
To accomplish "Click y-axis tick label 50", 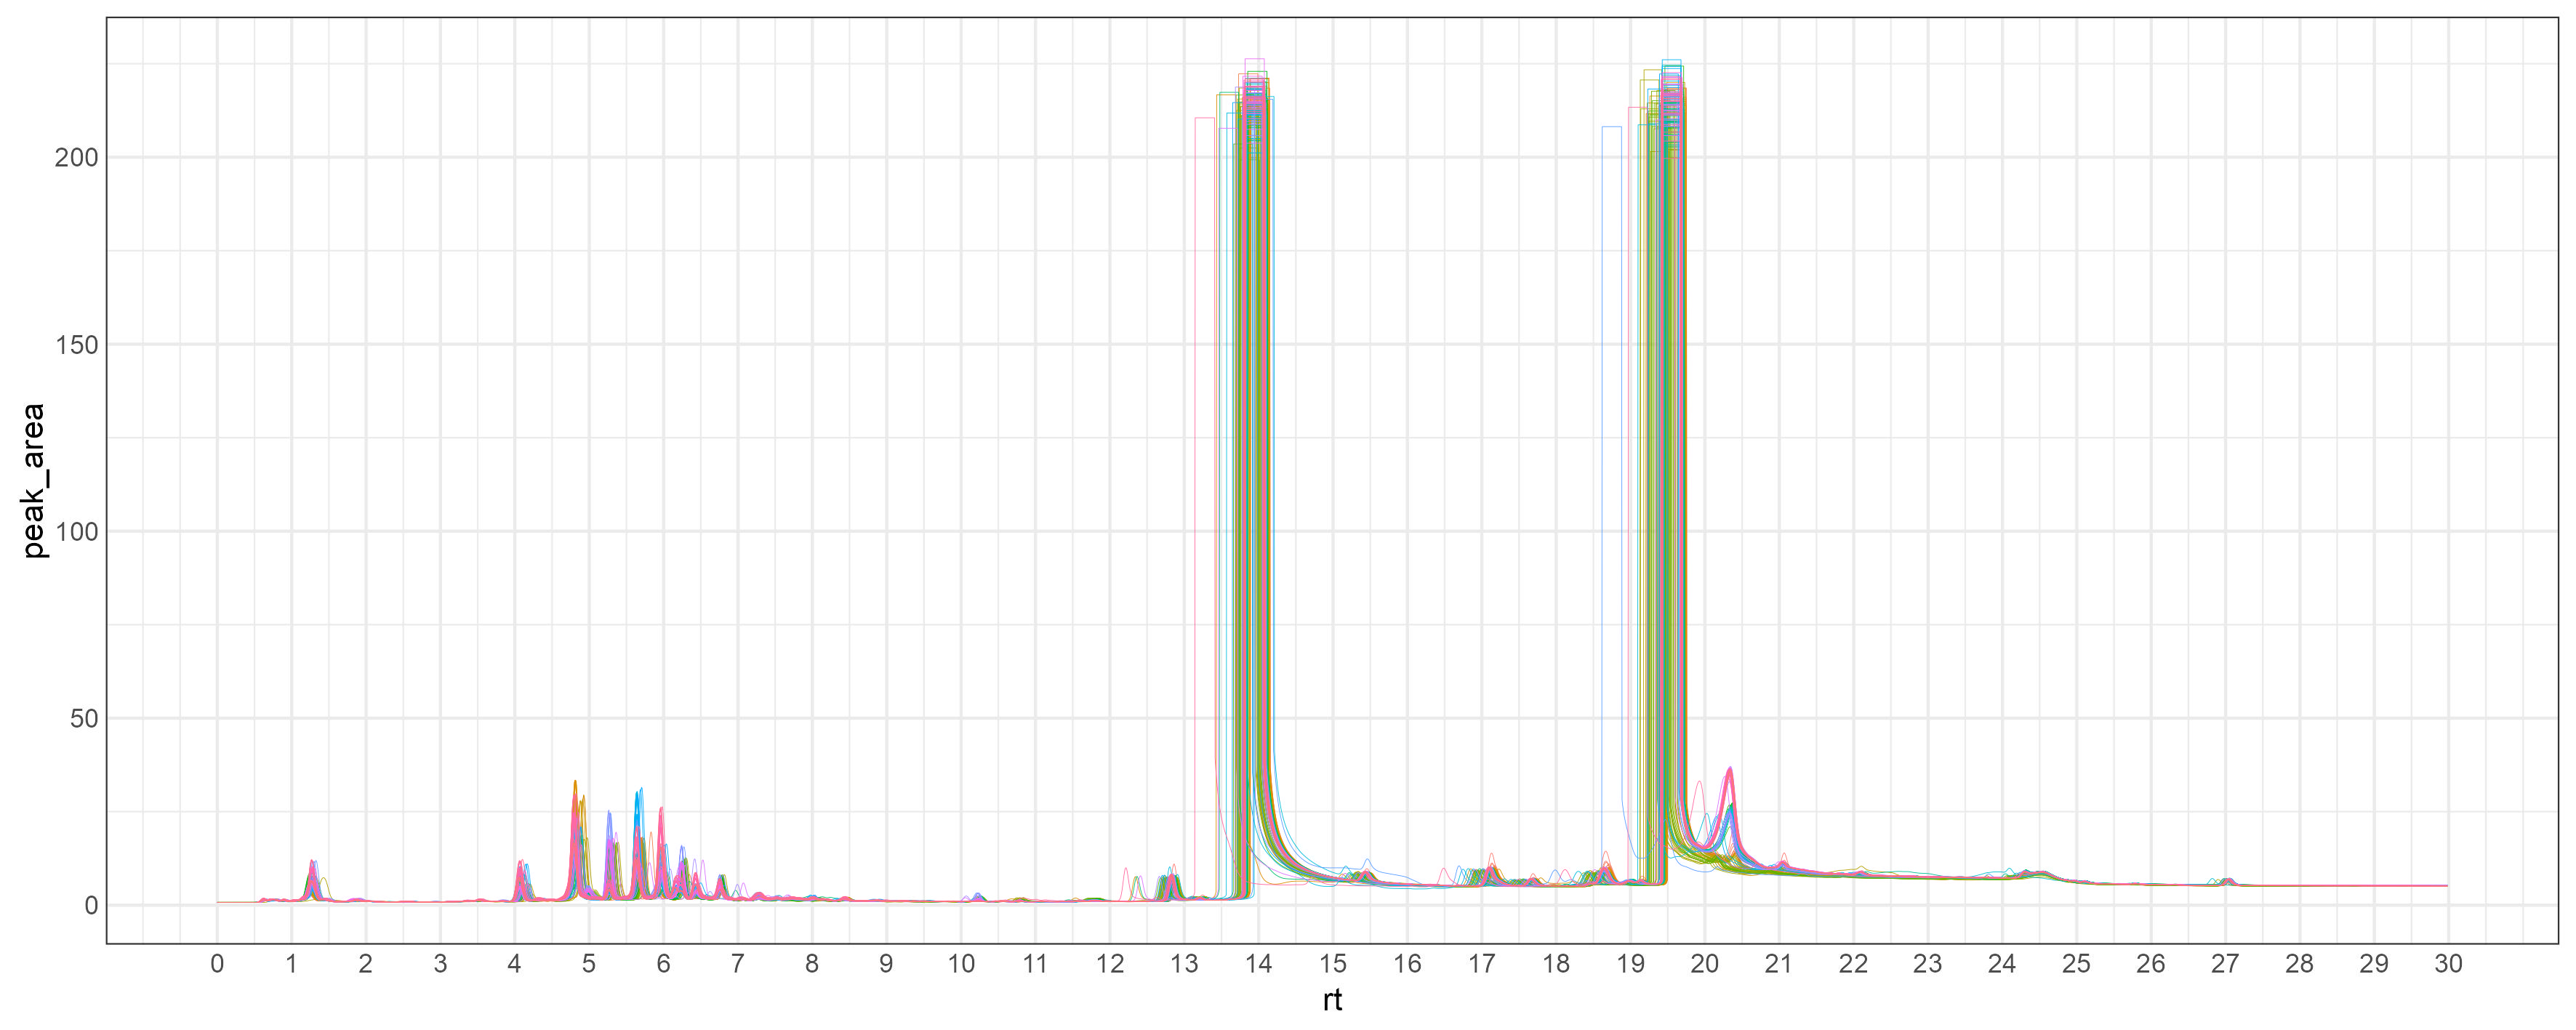I will pyautogui.click(x=84, y=719).
